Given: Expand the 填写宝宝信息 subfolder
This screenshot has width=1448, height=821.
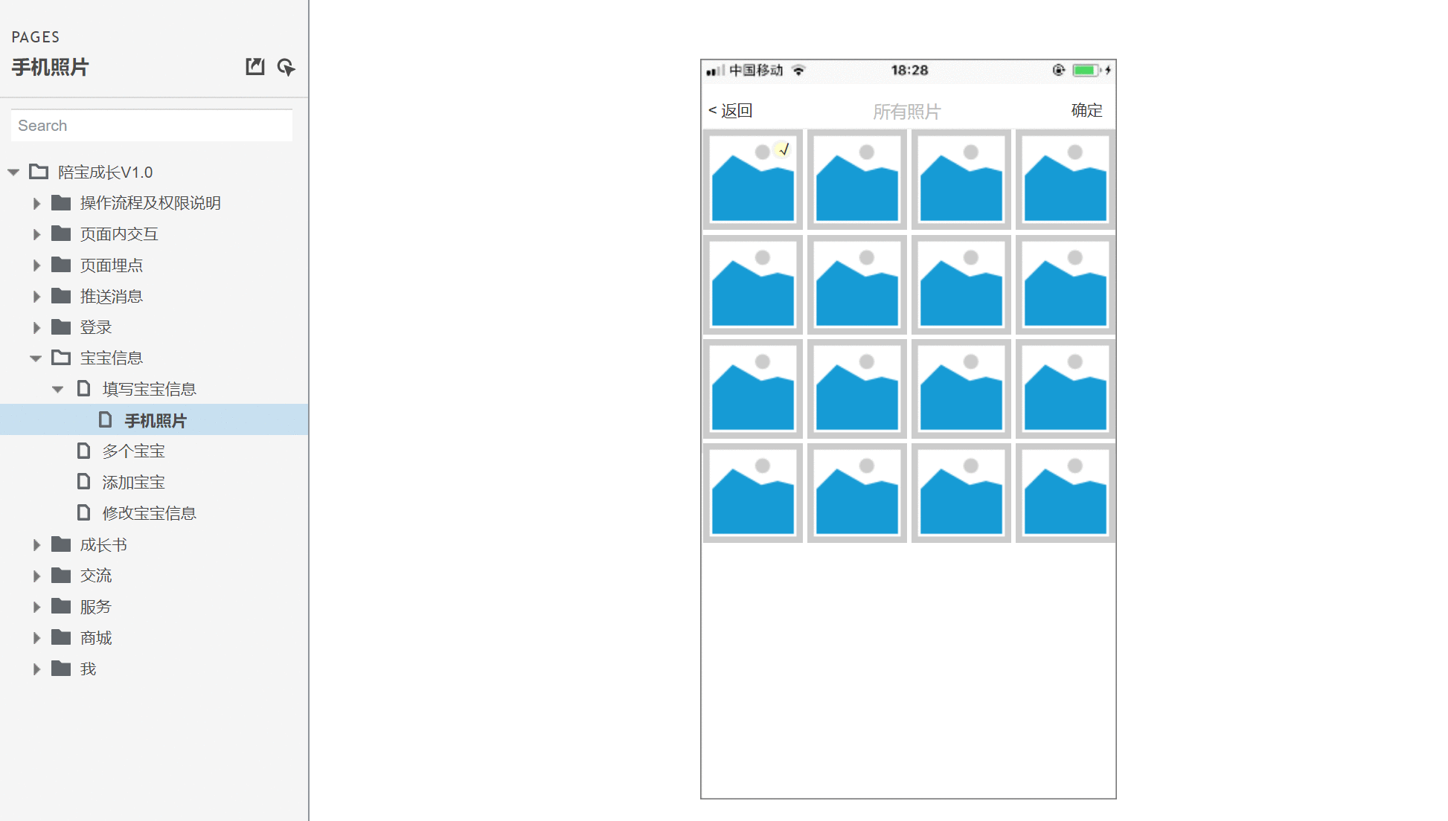Looking at the screenshot, I should [x=57, y=389].
